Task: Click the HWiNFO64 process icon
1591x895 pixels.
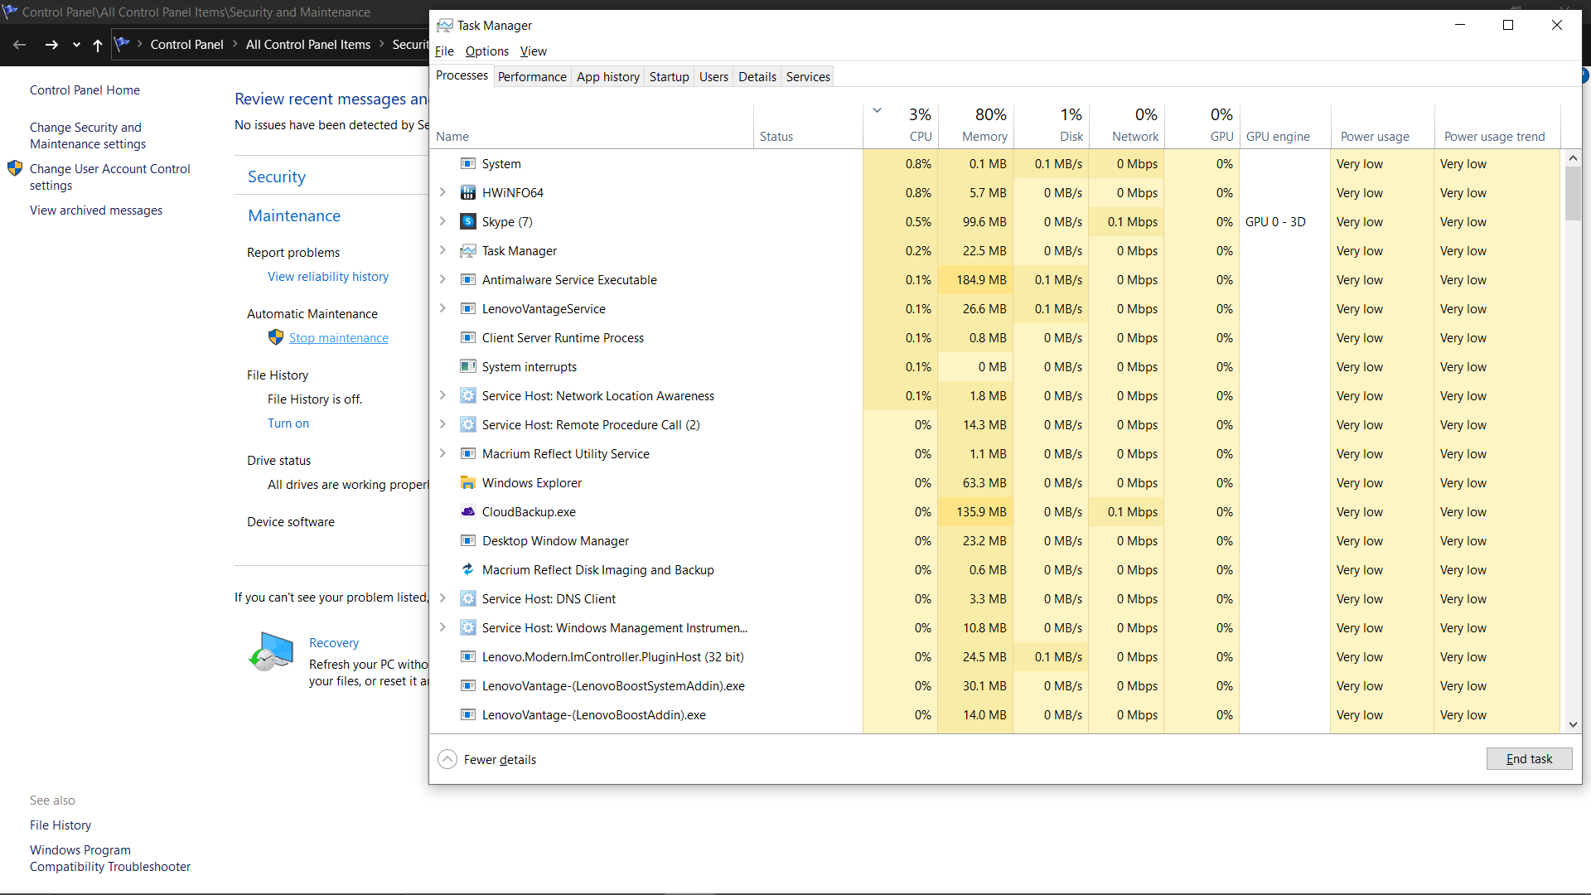Action: 467,193
